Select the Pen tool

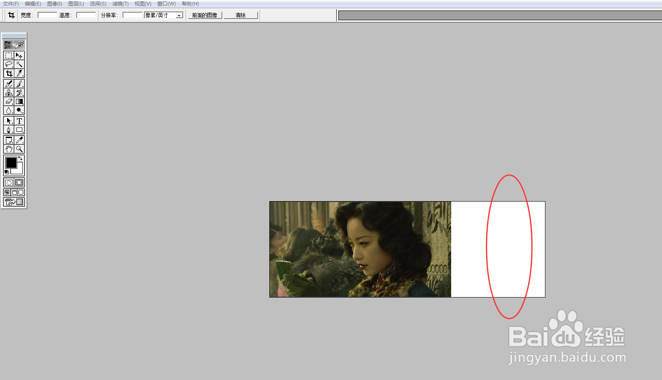[9, 130]
